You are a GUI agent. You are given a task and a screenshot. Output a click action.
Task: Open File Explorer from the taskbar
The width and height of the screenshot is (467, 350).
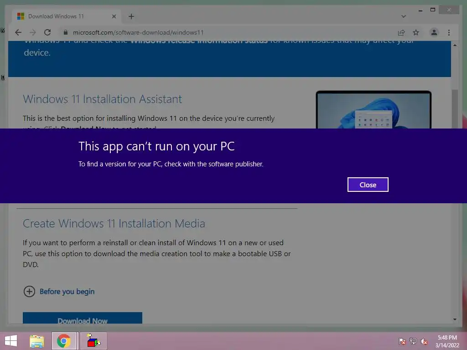tap(36, 341)
